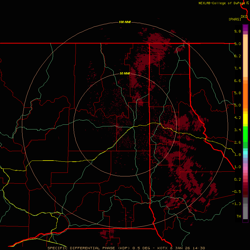
Task: Click the 8 JAN 26 14:30 timestamp
Action: 187,248
